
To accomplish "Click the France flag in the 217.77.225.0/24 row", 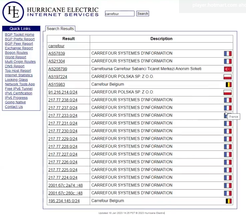I will [x=228, y=170].
